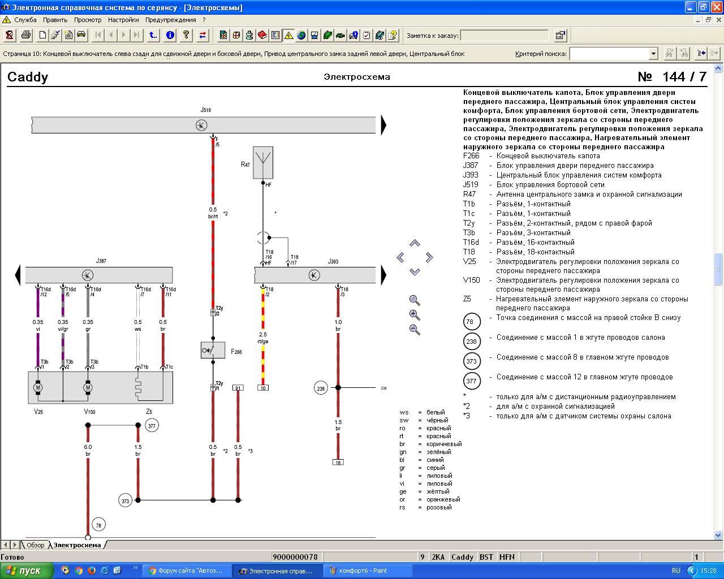Zoom out with the minus magnifier
This screenshot has width=724, height=579.
coord(415,330)
